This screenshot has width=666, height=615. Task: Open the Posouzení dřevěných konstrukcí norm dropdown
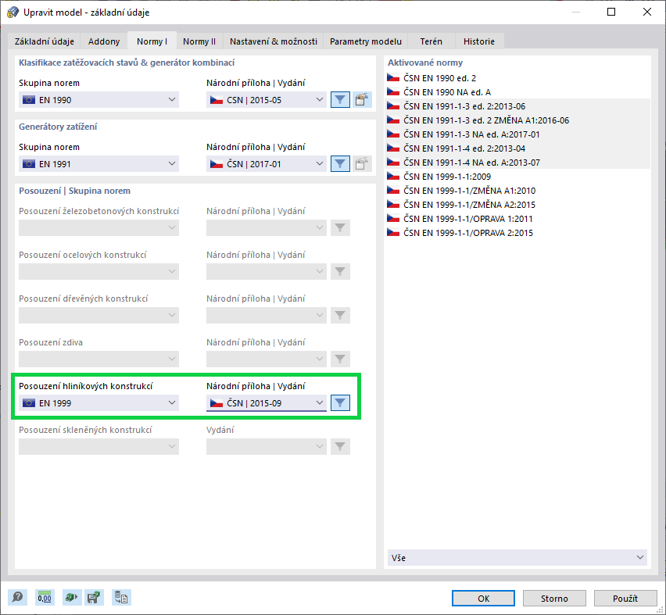[x=98, y=316]
